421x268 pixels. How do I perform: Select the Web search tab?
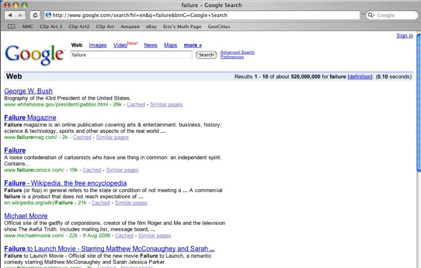click(x=77, y=45)
